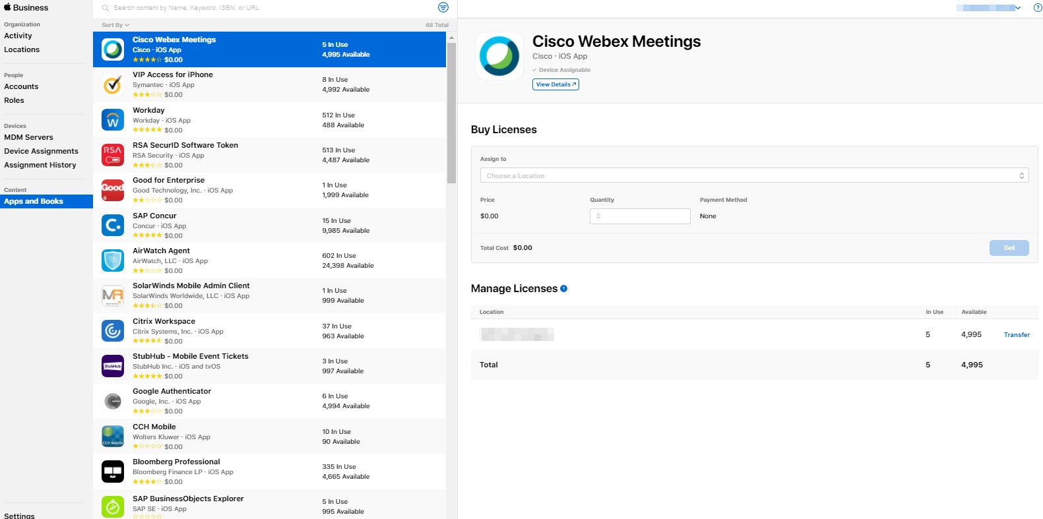Click the app list vertical scrollbar

(451, 112)
